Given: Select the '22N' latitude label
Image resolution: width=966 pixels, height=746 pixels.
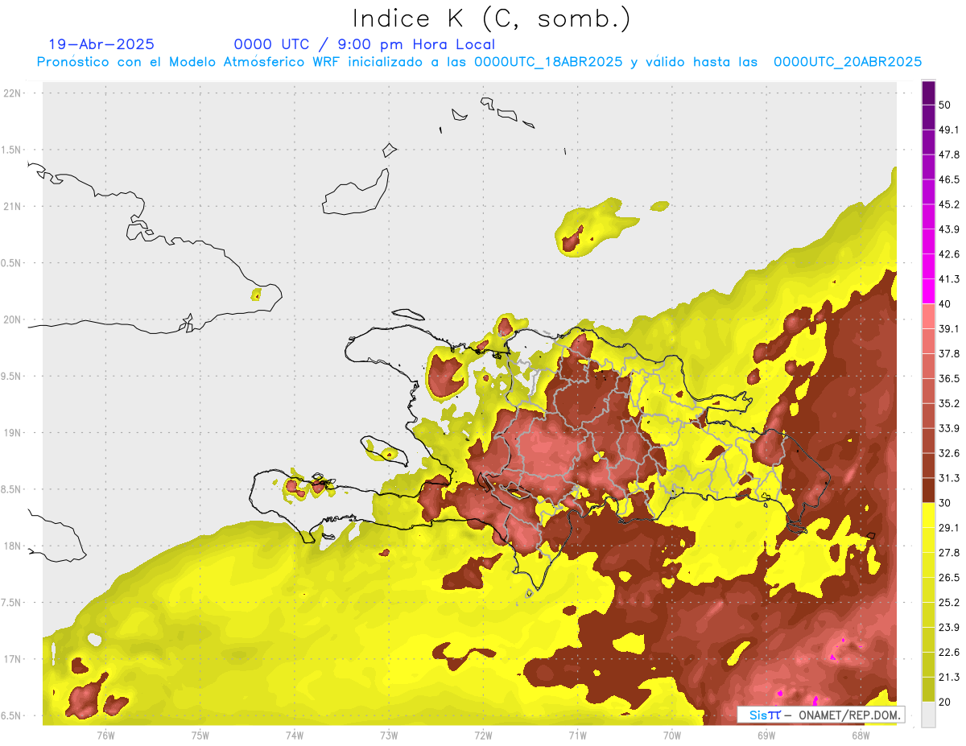Looking at the screenshot, I should (13, 93).
